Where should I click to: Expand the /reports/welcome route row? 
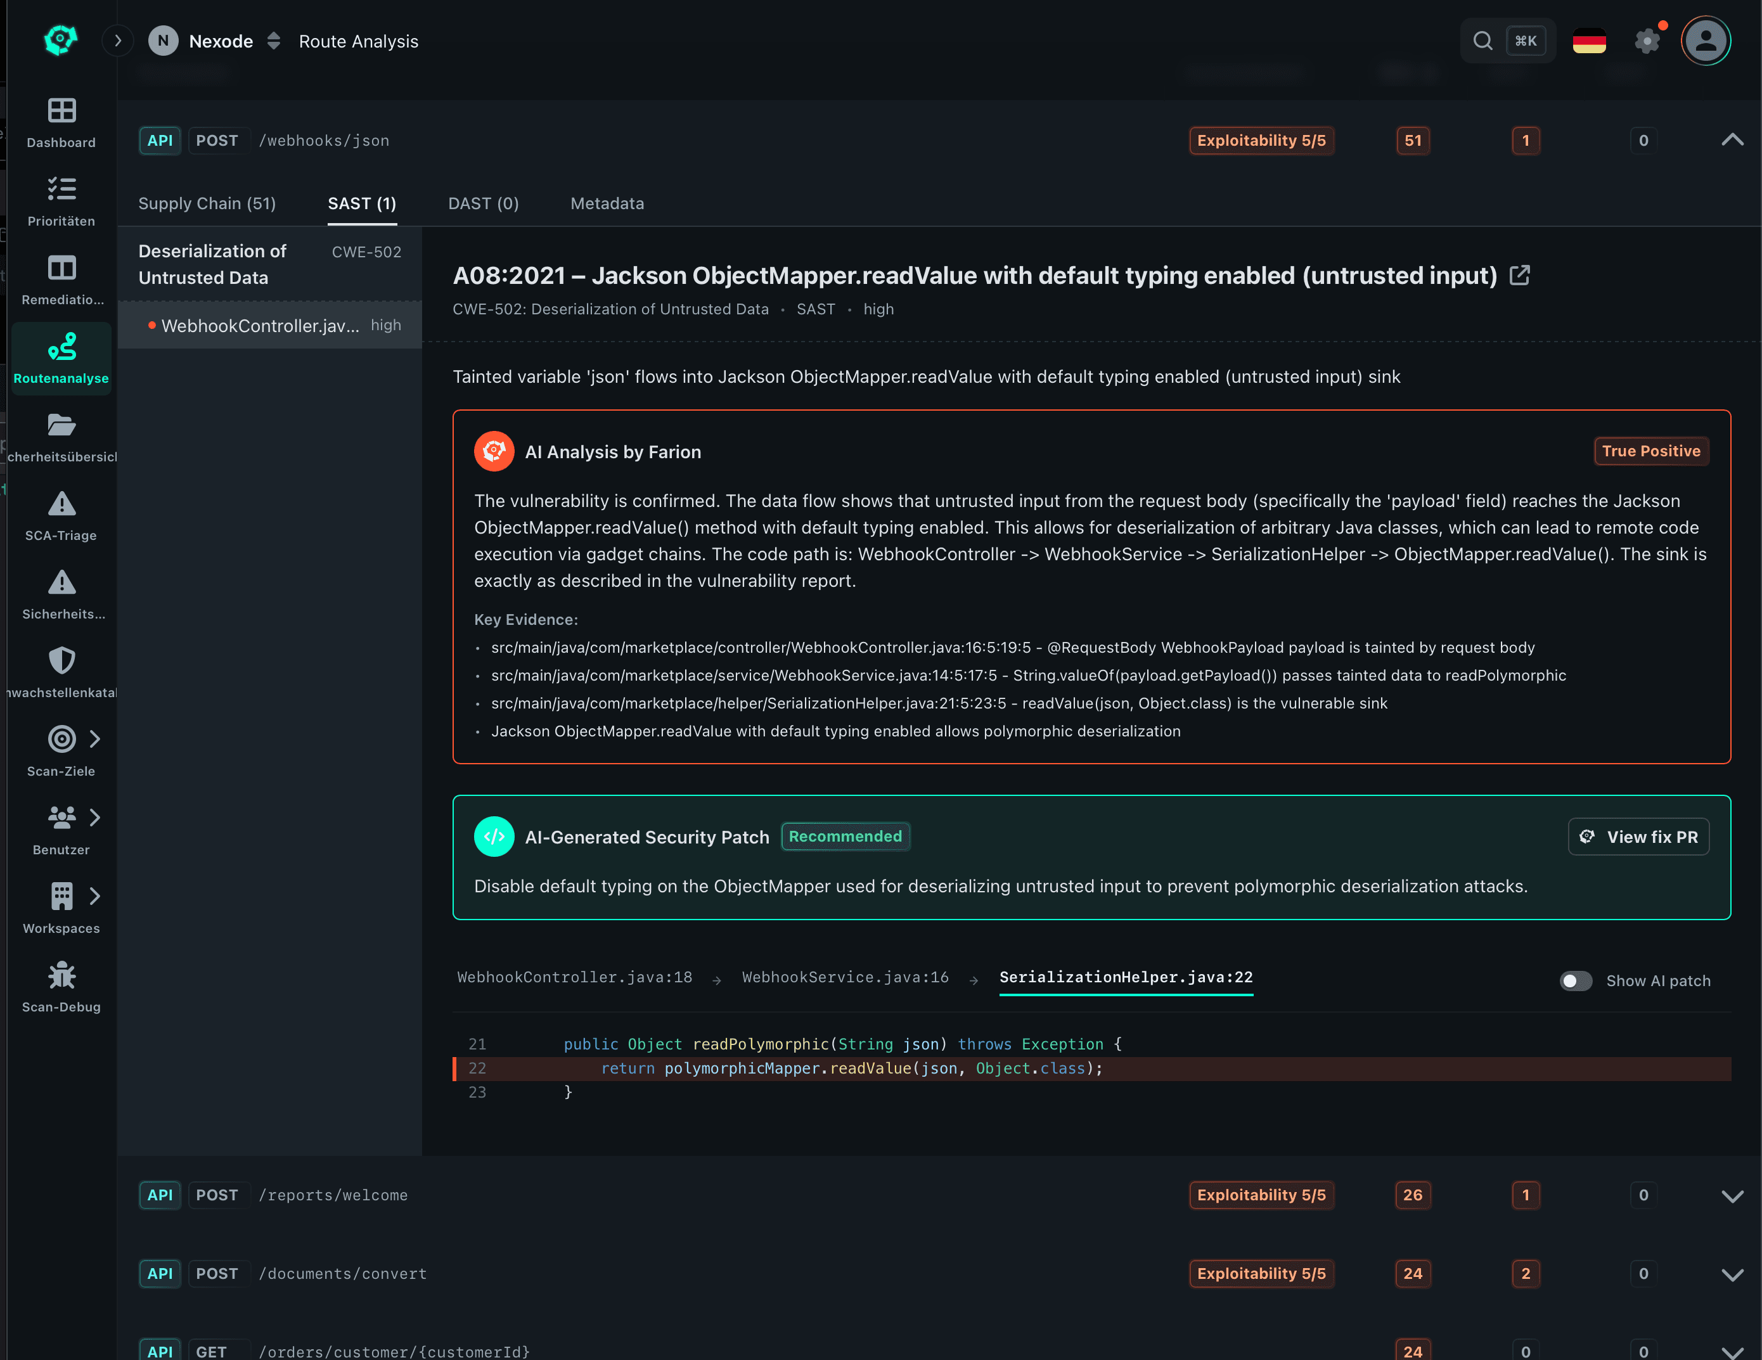1732,1195
